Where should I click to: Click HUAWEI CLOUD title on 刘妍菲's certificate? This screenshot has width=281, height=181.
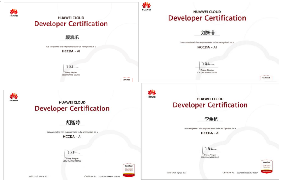(207, 12)
